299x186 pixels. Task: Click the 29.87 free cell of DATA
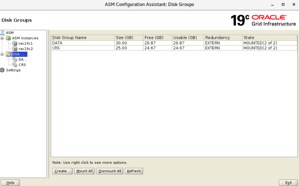[x=157, y=43]
